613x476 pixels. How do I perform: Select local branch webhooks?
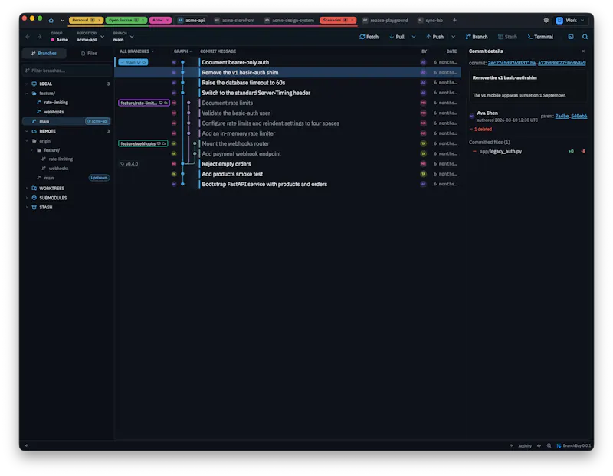click(54, 112)
